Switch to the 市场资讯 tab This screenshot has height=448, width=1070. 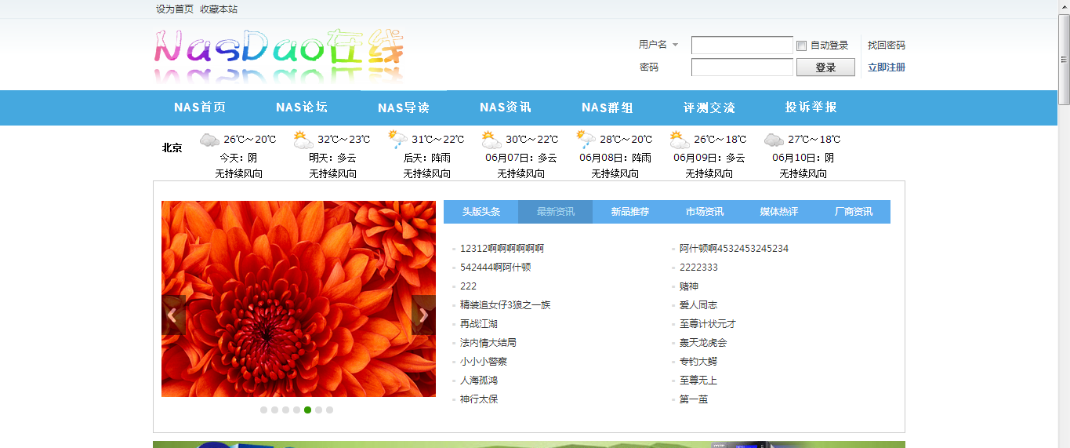[705, 212]
